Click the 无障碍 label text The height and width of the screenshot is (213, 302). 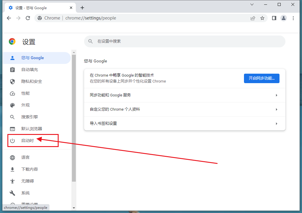coord(27,181)
